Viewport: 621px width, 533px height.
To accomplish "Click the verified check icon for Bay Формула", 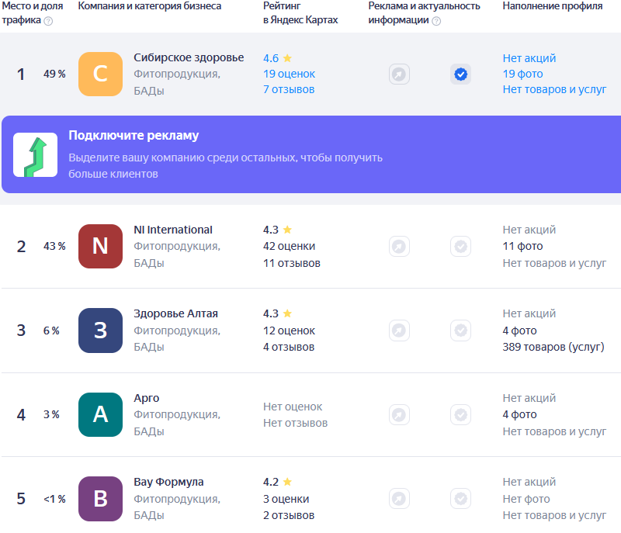I will (460, 499).
